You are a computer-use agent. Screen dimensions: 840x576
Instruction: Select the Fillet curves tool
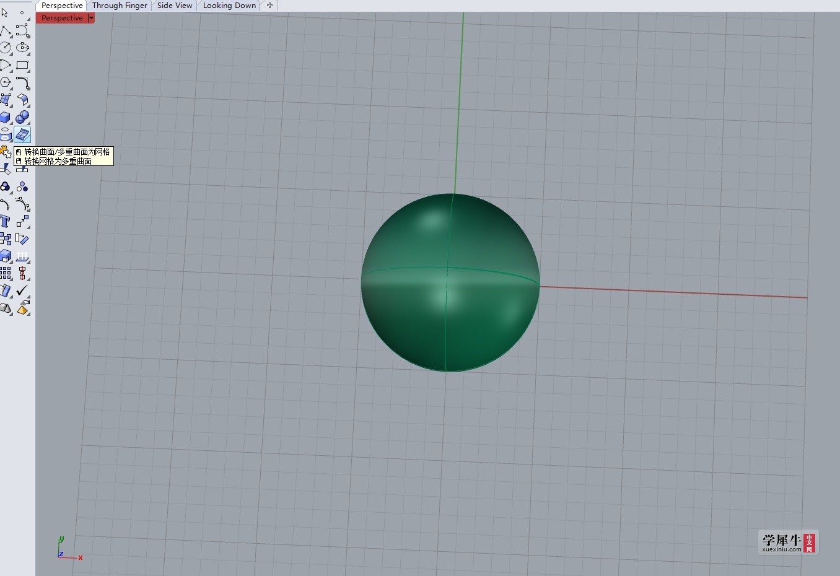[22, 82]
